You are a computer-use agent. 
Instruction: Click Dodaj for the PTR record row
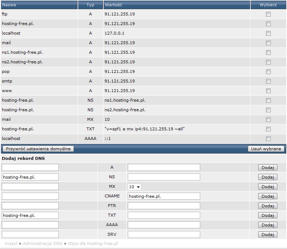click(267, 206)
